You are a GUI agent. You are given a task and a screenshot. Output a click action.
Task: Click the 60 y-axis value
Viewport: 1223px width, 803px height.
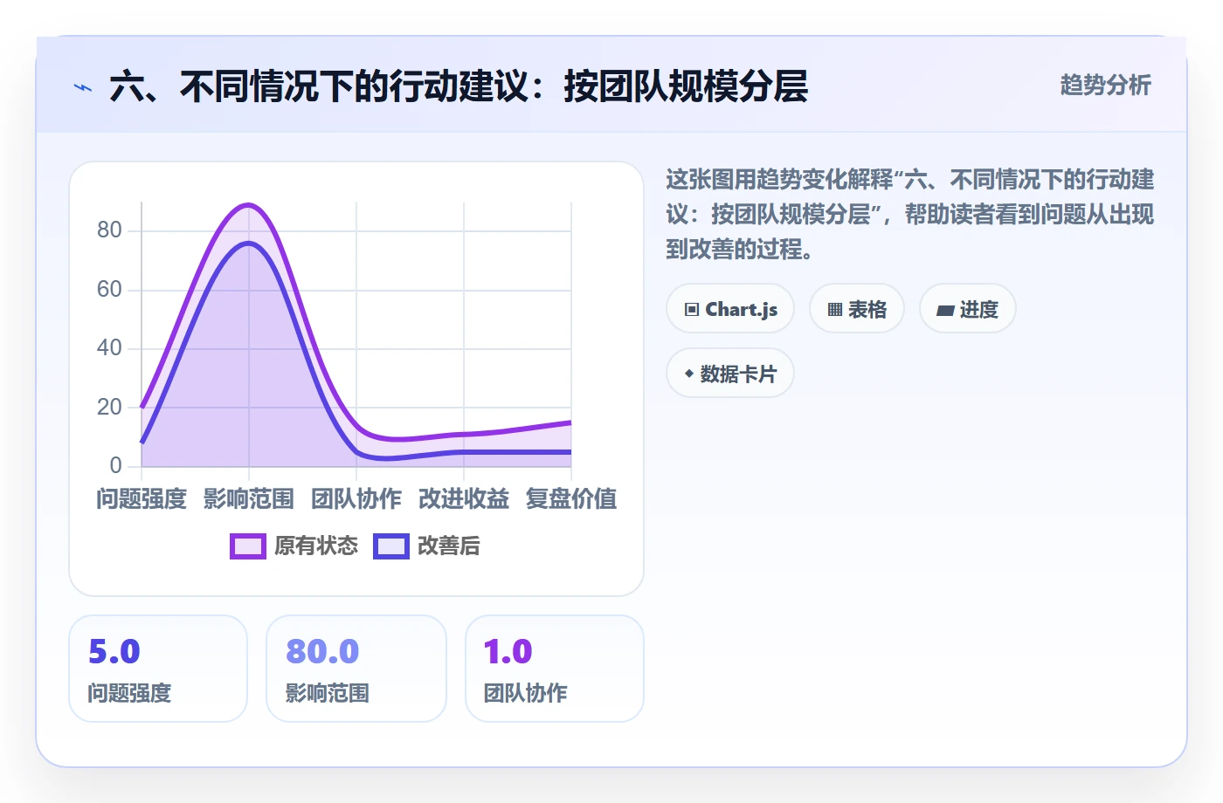pyautogui.click(x=109, y=289)
